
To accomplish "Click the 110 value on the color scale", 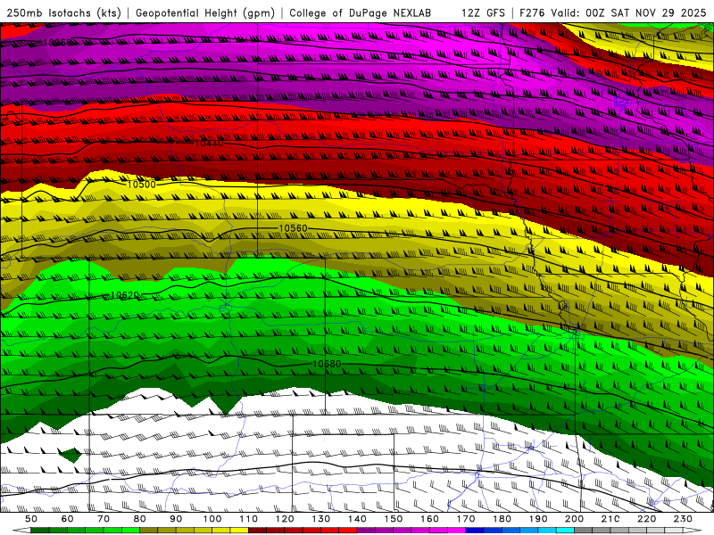I will point(248,519).
